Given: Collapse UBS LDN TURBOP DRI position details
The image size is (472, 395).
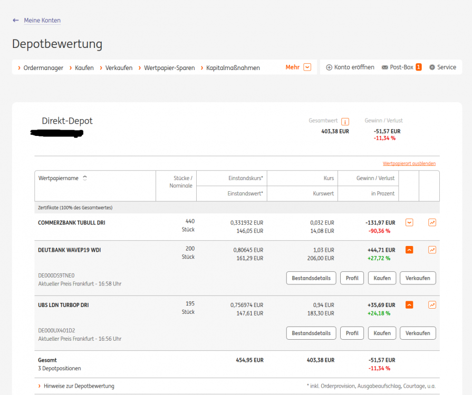Looking at the screenshot, I should [409, 305].
